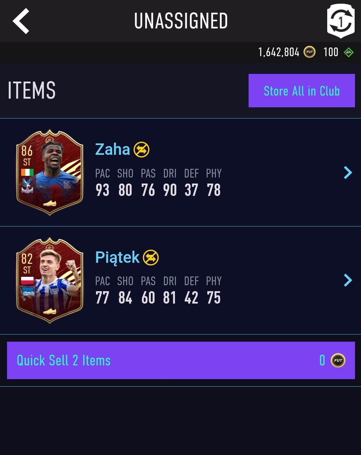Tap the 100 FIFA Points balance
Image resolution: width=361 pixels, height=455 pixels.
tap(331, 52)
